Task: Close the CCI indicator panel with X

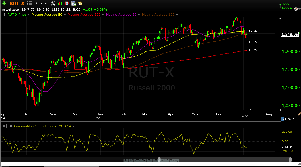Action: (x=4, y=126)
